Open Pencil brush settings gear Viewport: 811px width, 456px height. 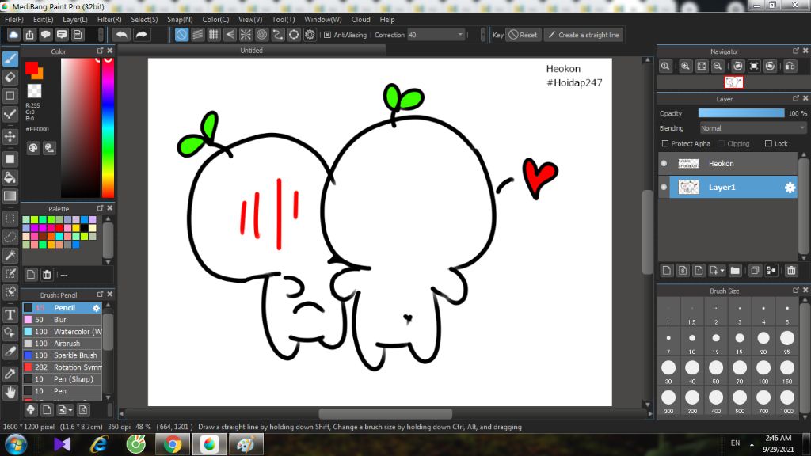tap(96, 308)
